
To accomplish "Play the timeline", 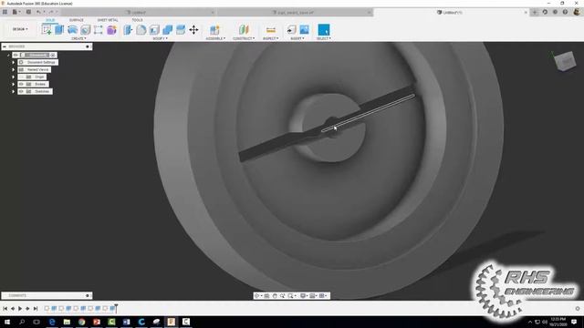I will click(20, 308).
